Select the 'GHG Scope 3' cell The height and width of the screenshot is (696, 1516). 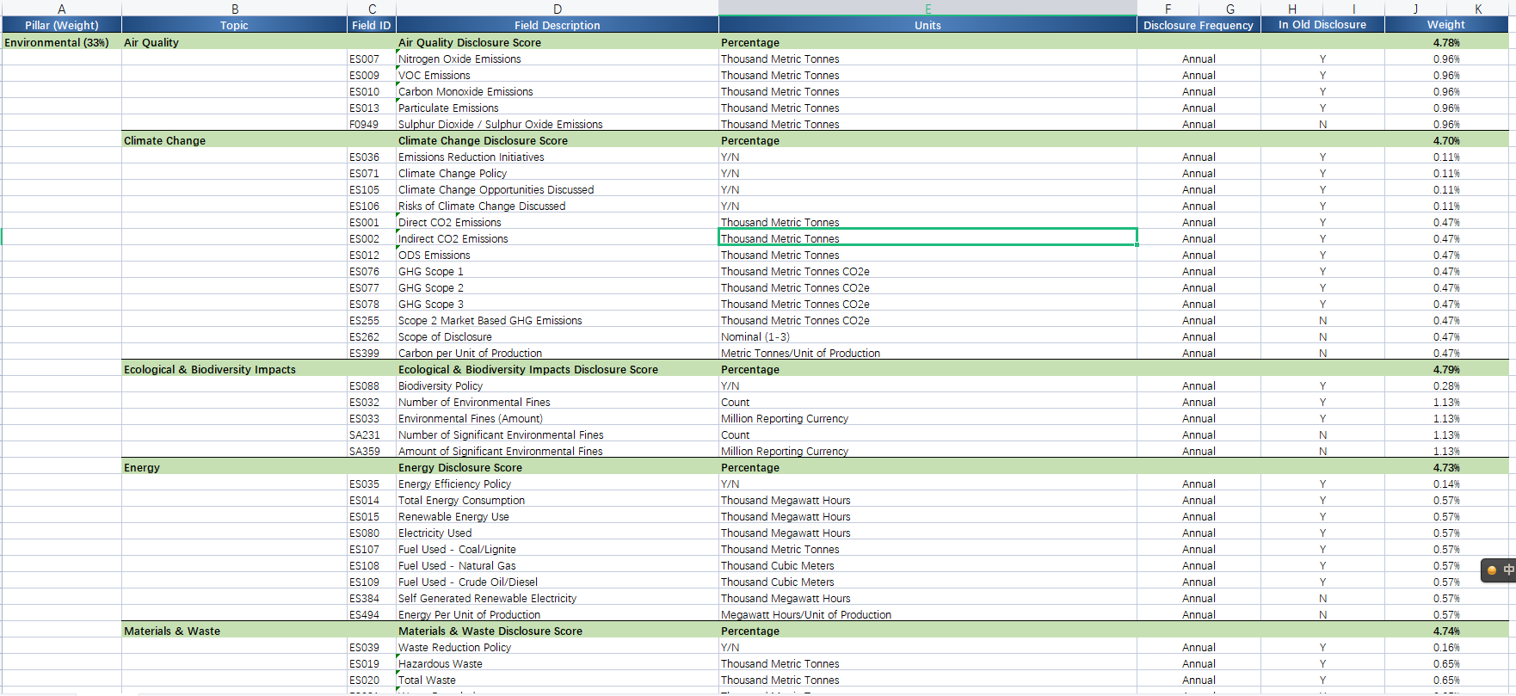[x=558, y=304]
